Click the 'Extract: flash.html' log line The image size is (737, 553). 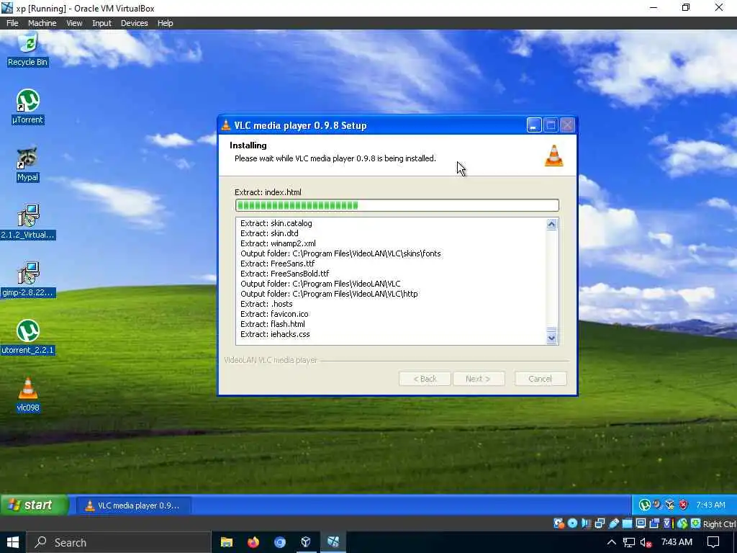click(273, 324)
